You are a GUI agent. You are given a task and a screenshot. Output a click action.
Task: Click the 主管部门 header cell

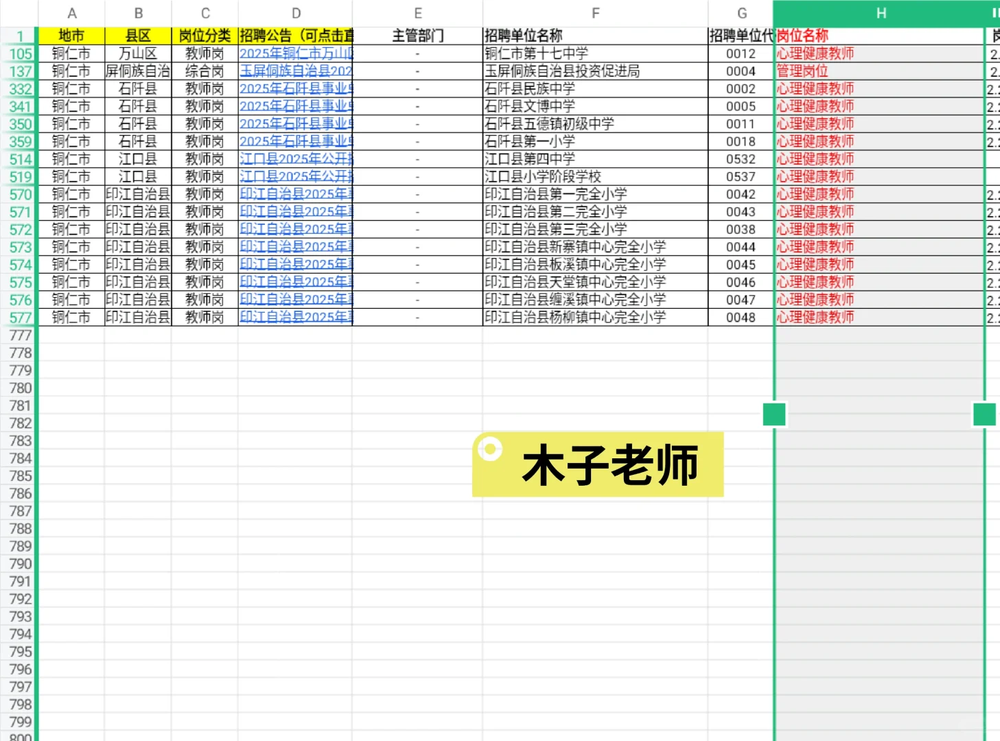click(417, 36)
